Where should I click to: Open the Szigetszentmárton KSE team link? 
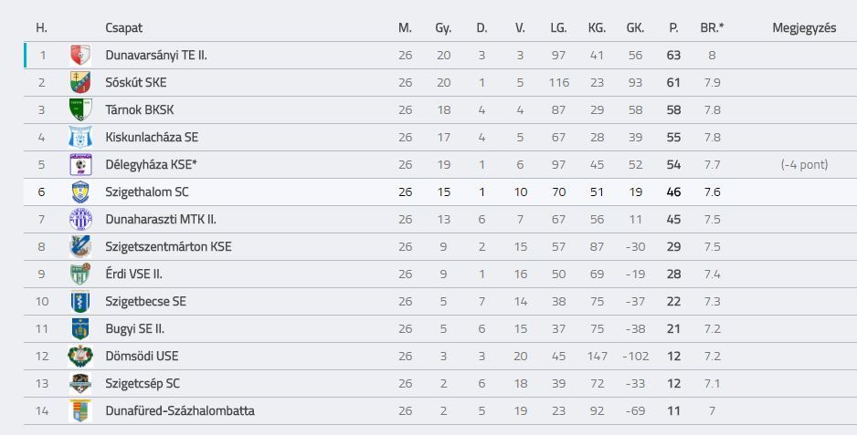click(168, 247)
